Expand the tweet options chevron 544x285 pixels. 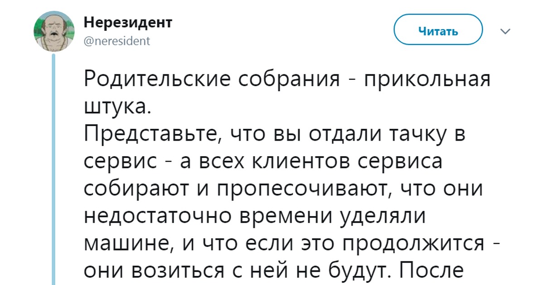(505, 32)
